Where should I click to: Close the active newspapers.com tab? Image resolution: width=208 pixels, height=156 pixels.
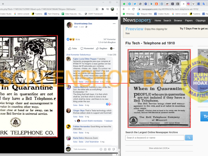183,4
